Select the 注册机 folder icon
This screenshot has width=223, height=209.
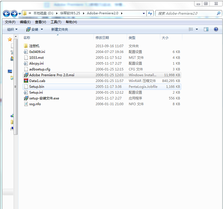click(x=26, y=46)
